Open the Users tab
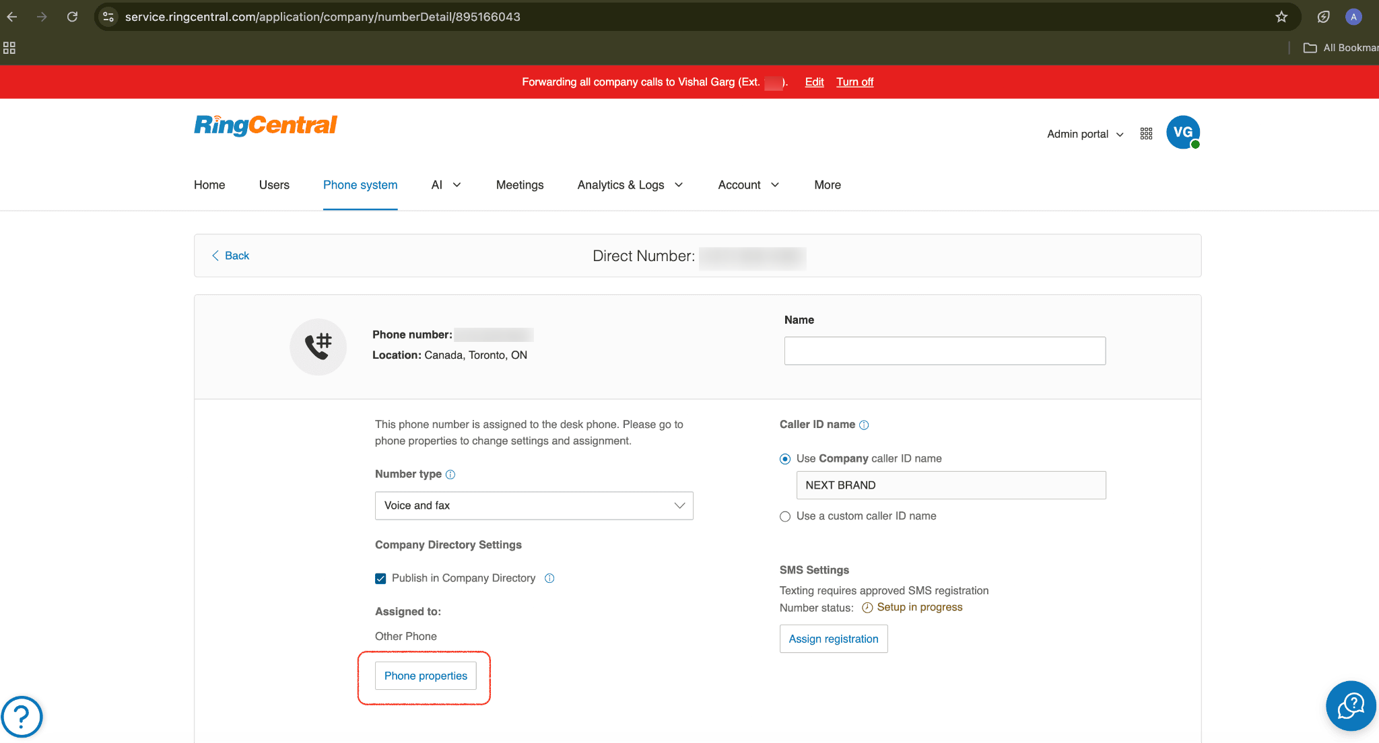 pyautogui.click(x=274, y=185)
